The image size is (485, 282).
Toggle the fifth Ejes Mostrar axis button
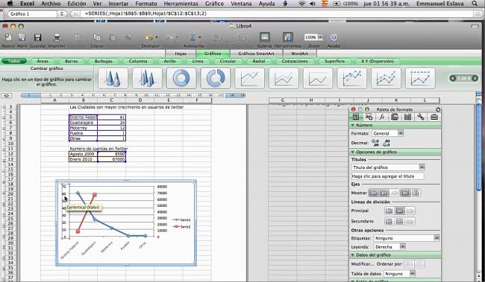tap(416, 193)
